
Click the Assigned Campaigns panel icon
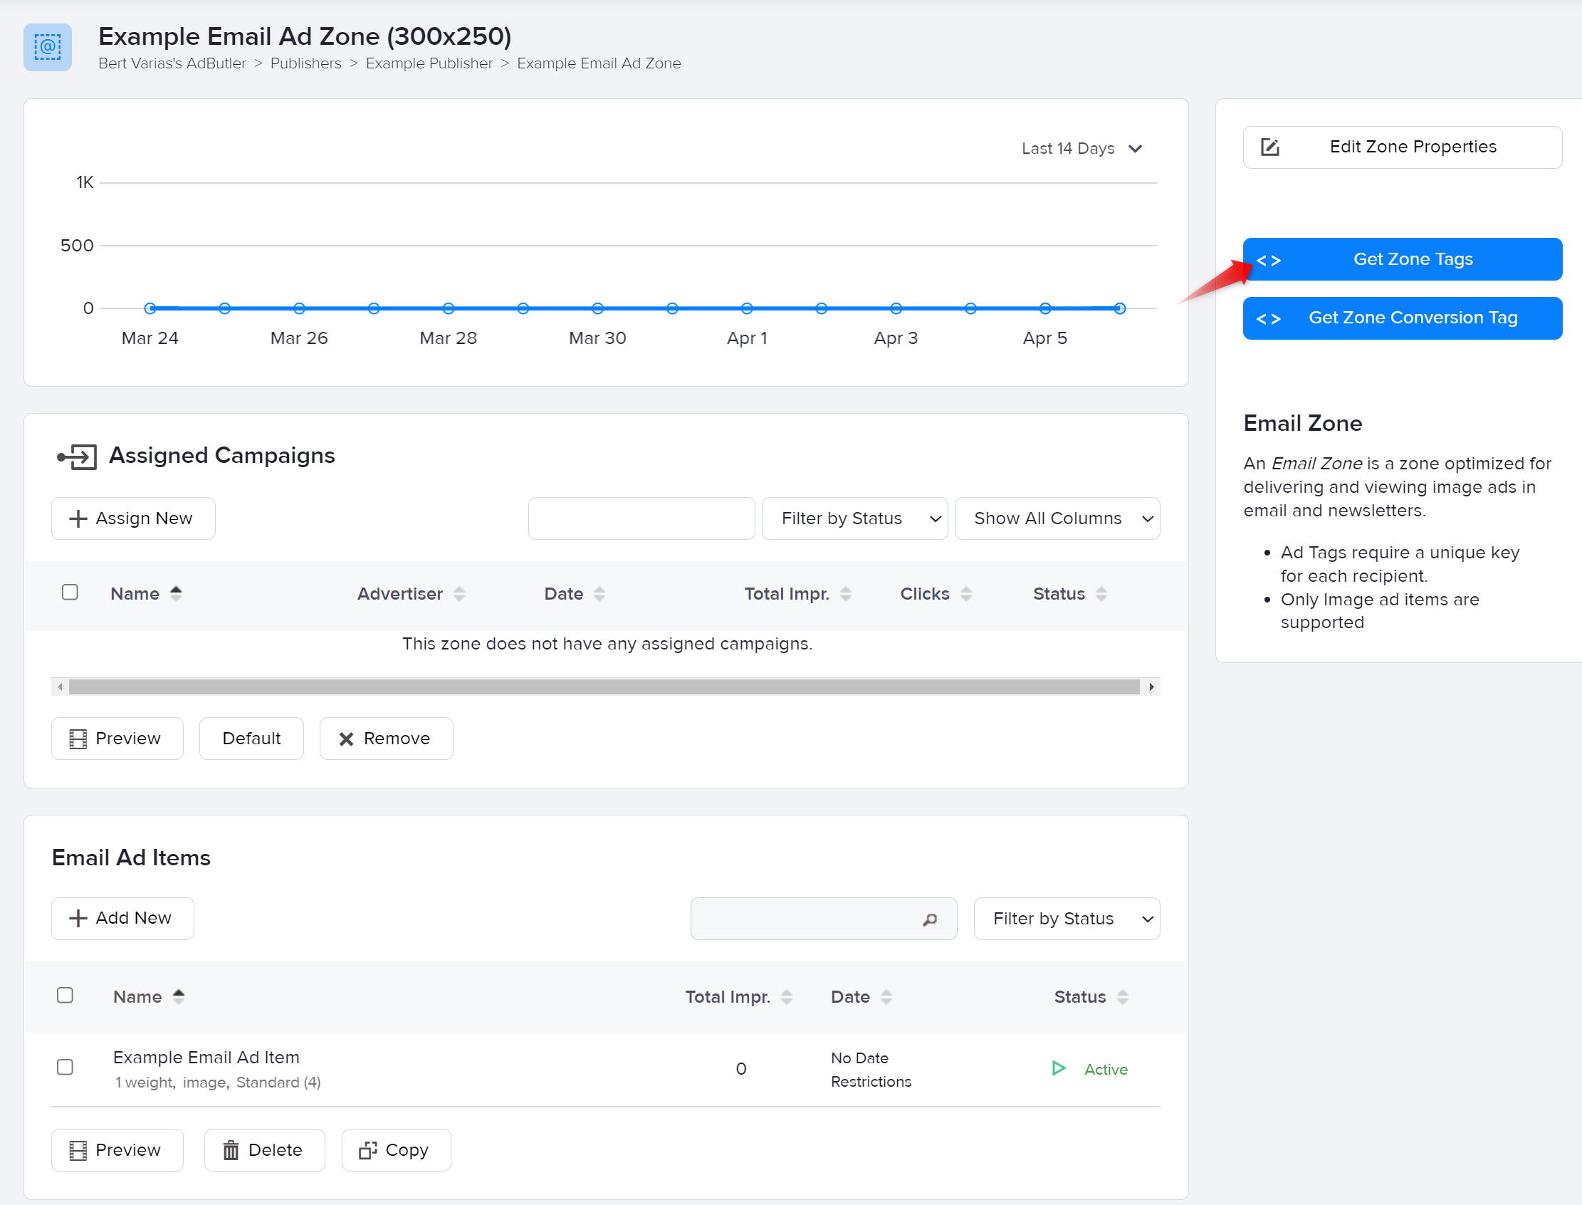[77, 457]
